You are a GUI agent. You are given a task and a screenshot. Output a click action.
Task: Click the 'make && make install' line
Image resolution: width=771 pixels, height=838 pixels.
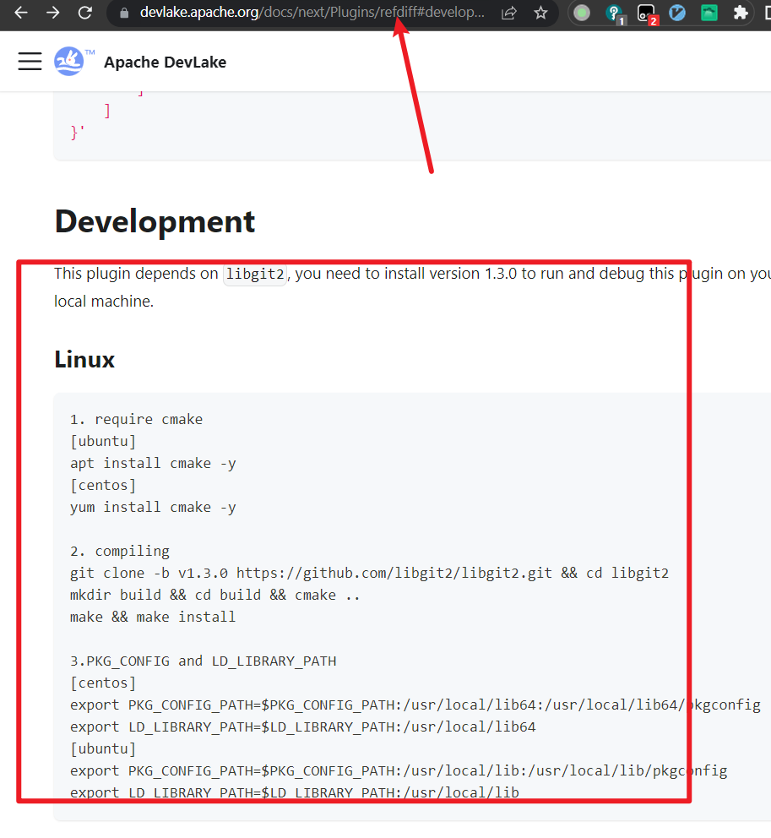pos(153,617)
